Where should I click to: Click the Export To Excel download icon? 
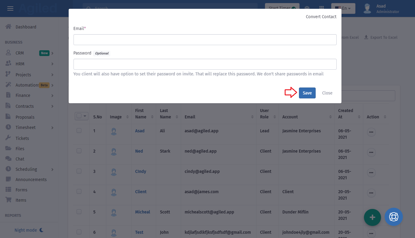coord(366,37)
